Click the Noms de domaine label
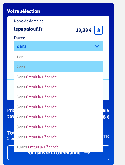 coord(29,21)
